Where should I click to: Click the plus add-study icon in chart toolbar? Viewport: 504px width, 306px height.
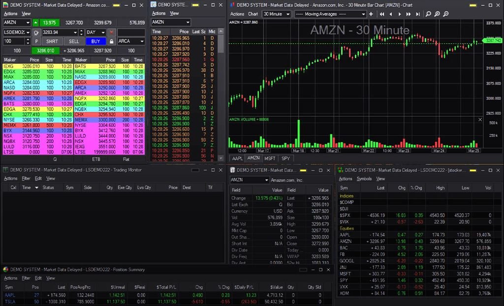coord(371,14)
